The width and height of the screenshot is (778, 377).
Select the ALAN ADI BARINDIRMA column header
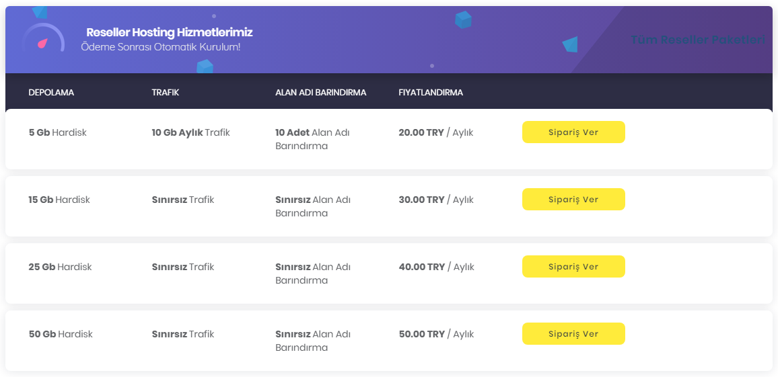320,93
